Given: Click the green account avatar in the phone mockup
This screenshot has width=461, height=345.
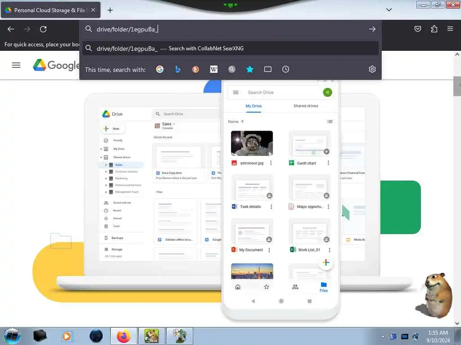Looking at the screenshot, I should point(327,93).
